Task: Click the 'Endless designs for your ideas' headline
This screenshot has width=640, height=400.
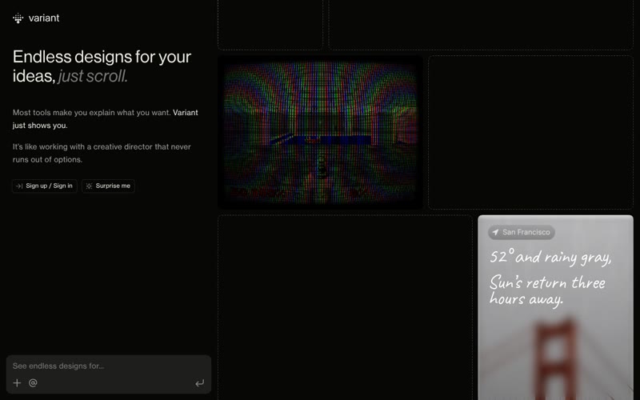Action: [102, 66]
